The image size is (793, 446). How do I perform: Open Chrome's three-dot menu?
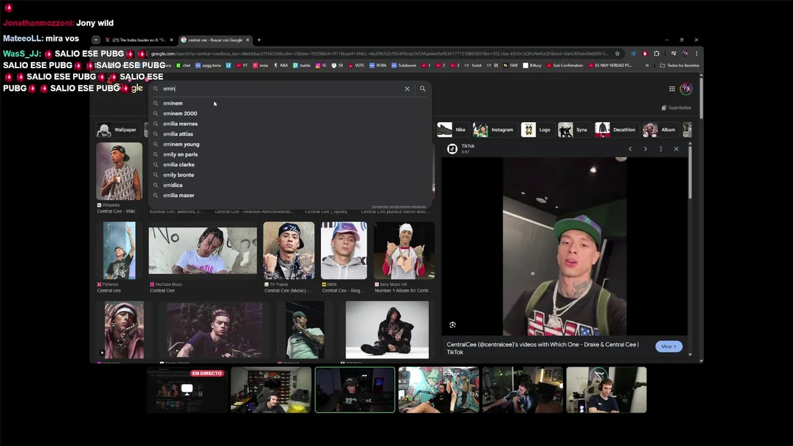[x=696, y=53]
